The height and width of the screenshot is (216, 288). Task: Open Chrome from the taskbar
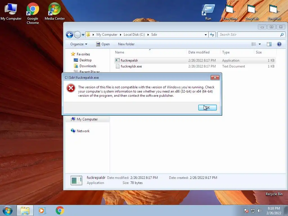60,210
